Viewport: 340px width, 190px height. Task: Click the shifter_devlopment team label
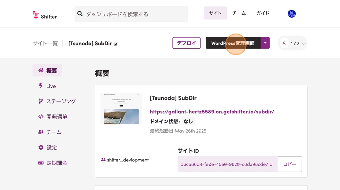click(x=128, y=160)
